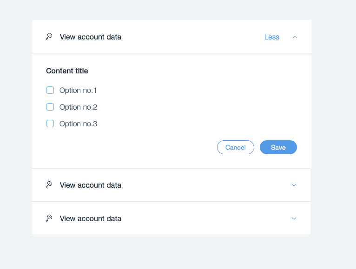Image resolution: width=356 pixels, height=269 pixels.
Task: Save the selected options
Action: point(278,147)
